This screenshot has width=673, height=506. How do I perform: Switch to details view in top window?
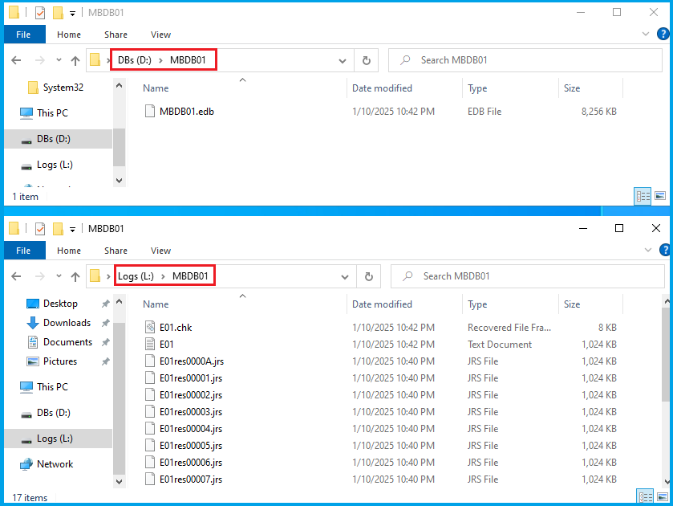[643, 195]
